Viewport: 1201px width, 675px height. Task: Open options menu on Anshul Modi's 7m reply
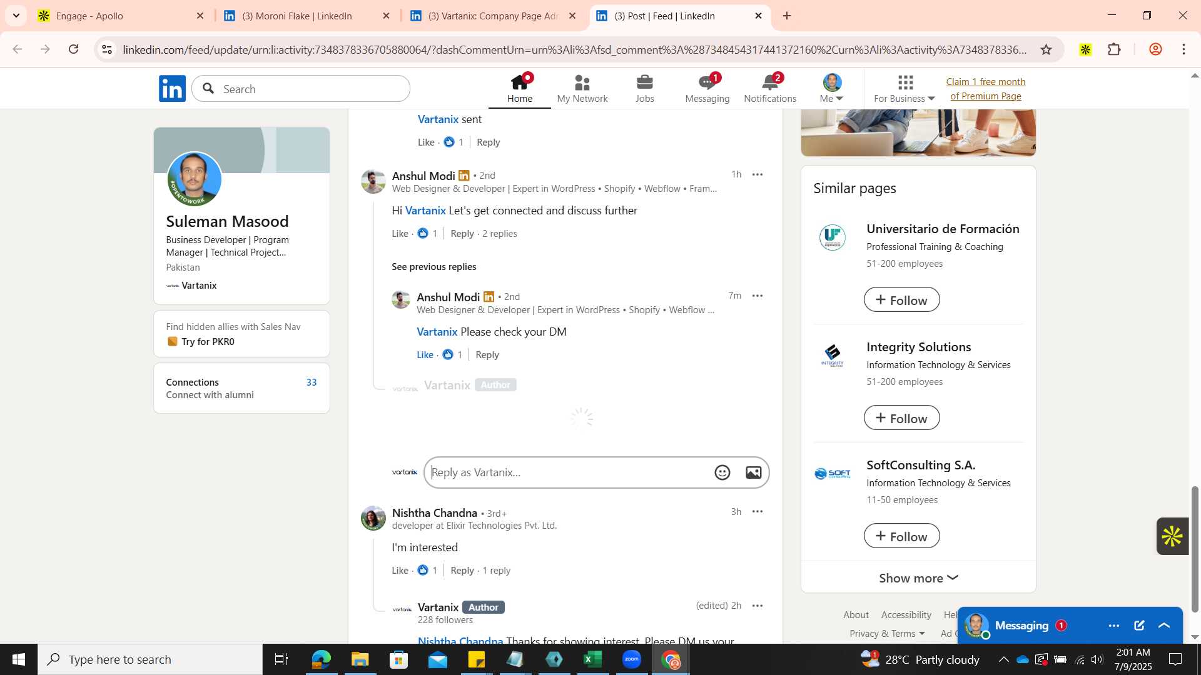point(758,296)
